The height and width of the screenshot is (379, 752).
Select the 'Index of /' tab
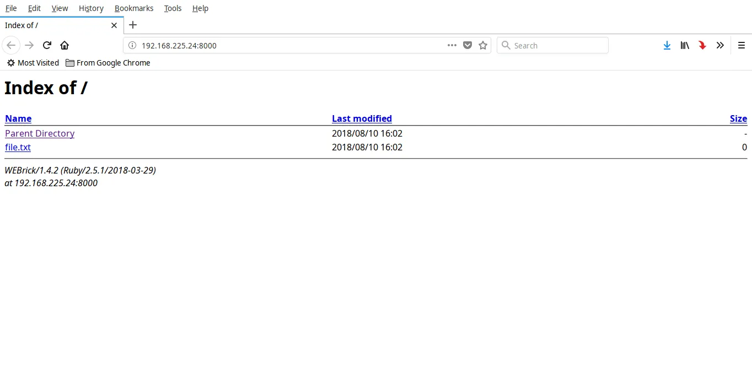pyautogui.click(x=62, y=25)
